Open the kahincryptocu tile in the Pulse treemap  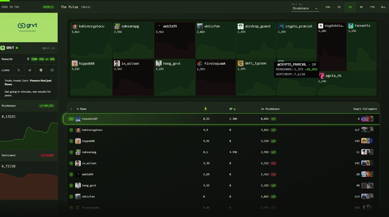91,40
